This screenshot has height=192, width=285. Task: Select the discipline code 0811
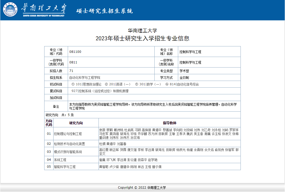tap(73, 62)
